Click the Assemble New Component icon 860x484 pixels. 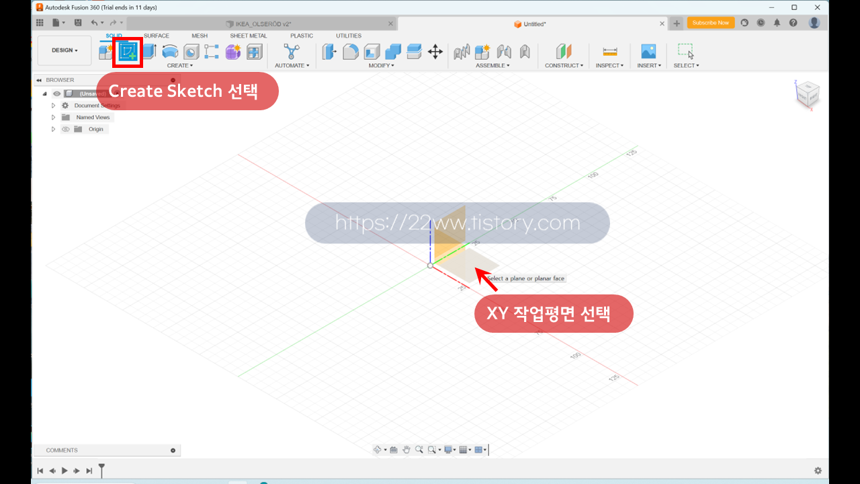point(482,52)
